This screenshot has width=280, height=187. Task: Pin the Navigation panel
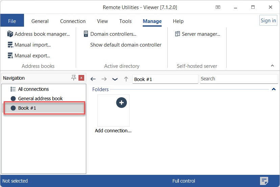point(74,78)
